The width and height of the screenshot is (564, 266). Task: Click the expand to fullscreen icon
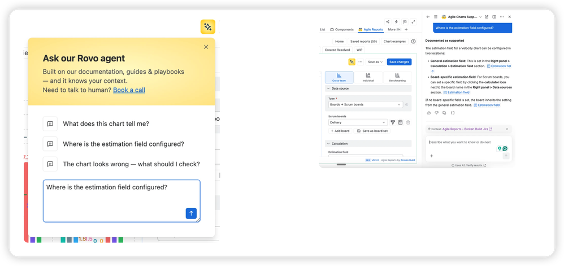(414, 21)
